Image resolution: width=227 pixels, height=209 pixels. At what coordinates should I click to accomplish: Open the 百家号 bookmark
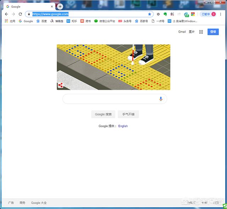(142, 21)
